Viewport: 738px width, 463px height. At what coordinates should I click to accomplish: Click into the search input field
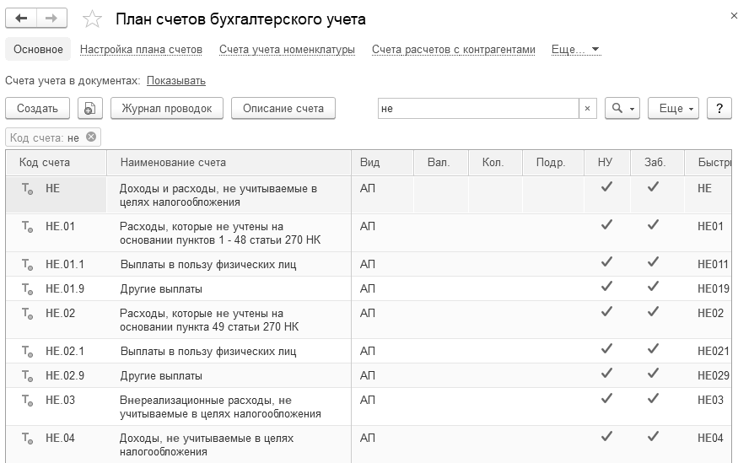point(477,109)
